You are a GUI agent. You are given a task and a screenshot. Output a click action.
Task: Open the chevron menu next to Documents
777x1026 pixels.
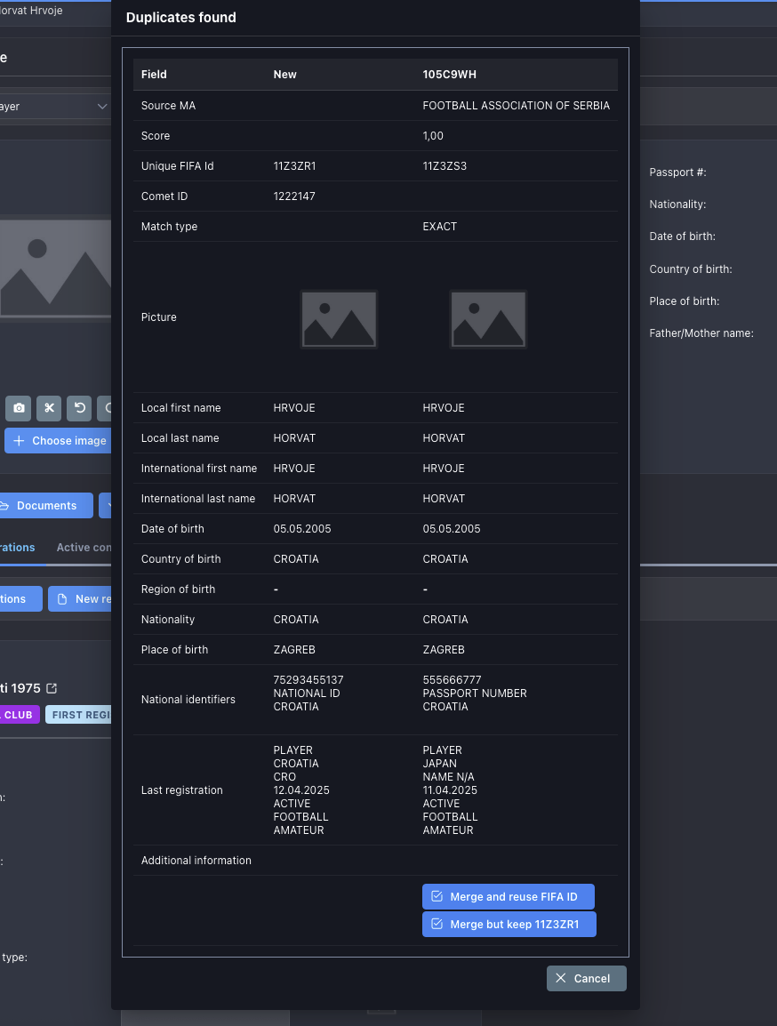[x=110, y=505]
